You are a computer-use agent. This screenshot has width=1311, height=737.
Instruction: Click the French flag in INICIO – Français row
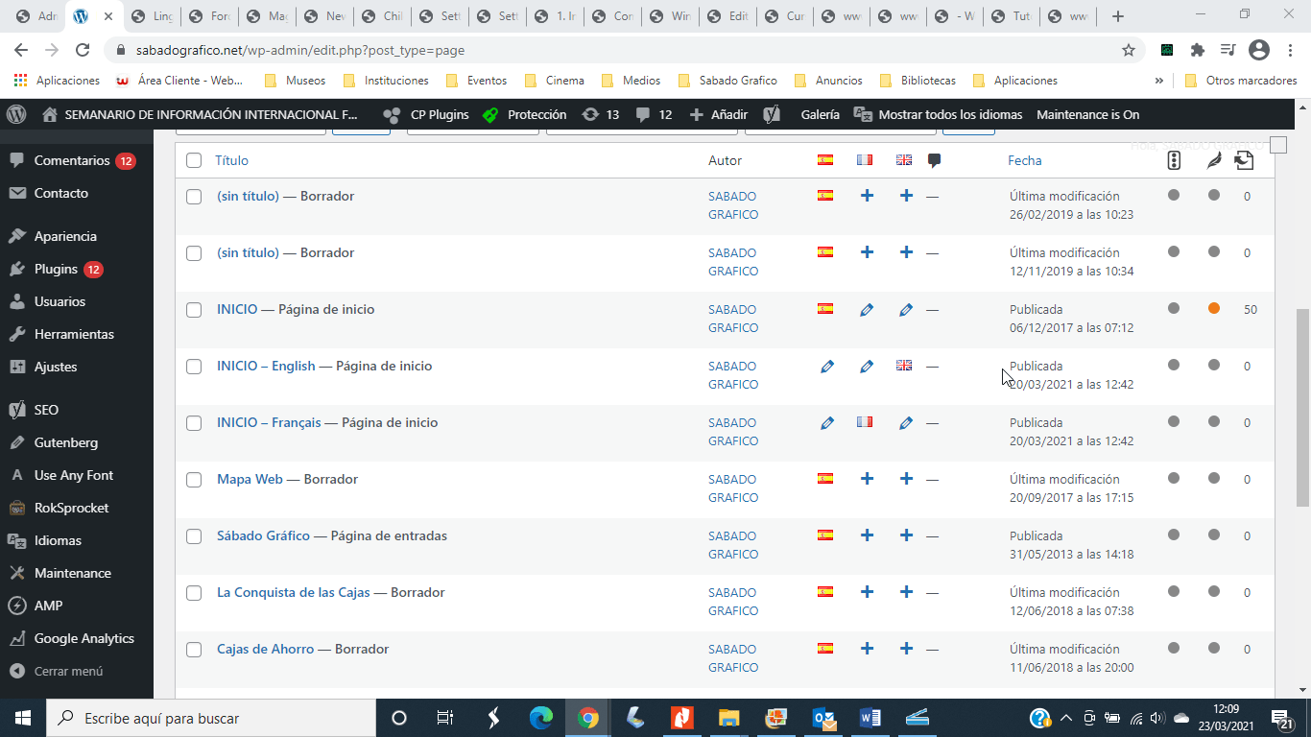click(x=865, y=421)
